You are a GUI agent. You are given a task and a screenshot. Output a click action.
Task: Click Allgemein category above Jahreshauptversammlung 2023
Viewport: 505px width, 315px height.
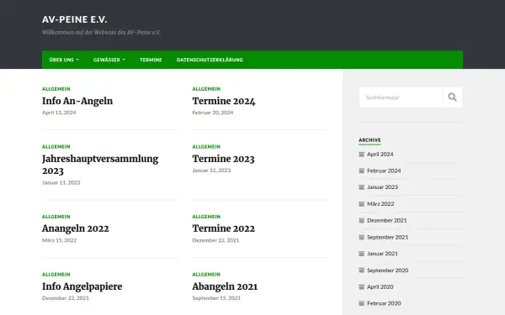pos(56,147)
